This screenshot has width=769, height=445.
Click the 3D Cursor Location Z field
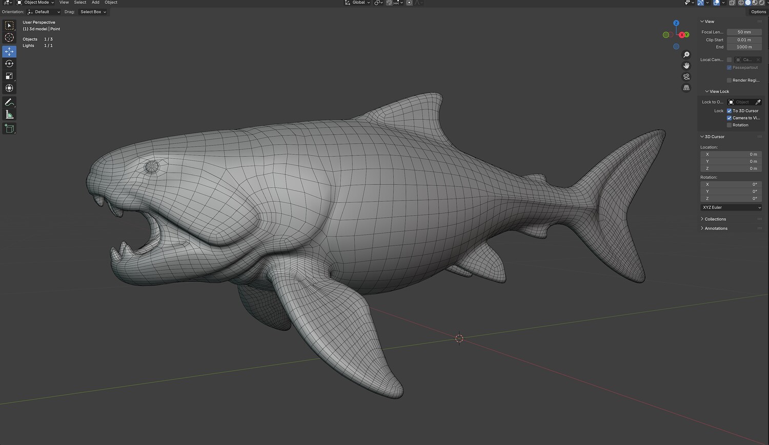pyautogui.click(x=731, y=168)
